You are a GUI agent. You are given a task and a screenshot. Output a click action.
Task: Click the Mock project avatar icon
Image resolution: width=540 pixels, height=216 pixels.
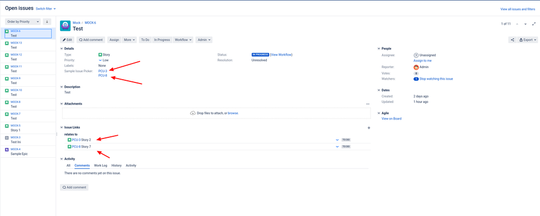(65, 26)
